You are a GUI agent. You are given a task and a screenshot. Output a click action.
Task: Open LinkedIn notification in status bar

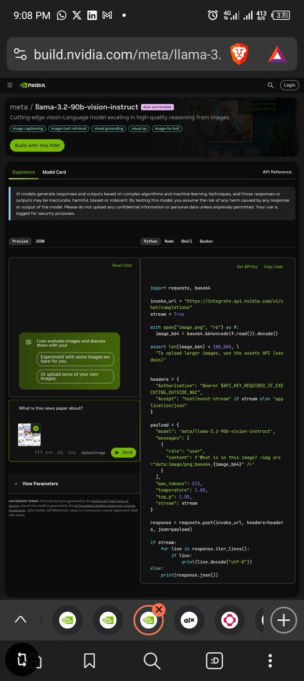point(92,15)
